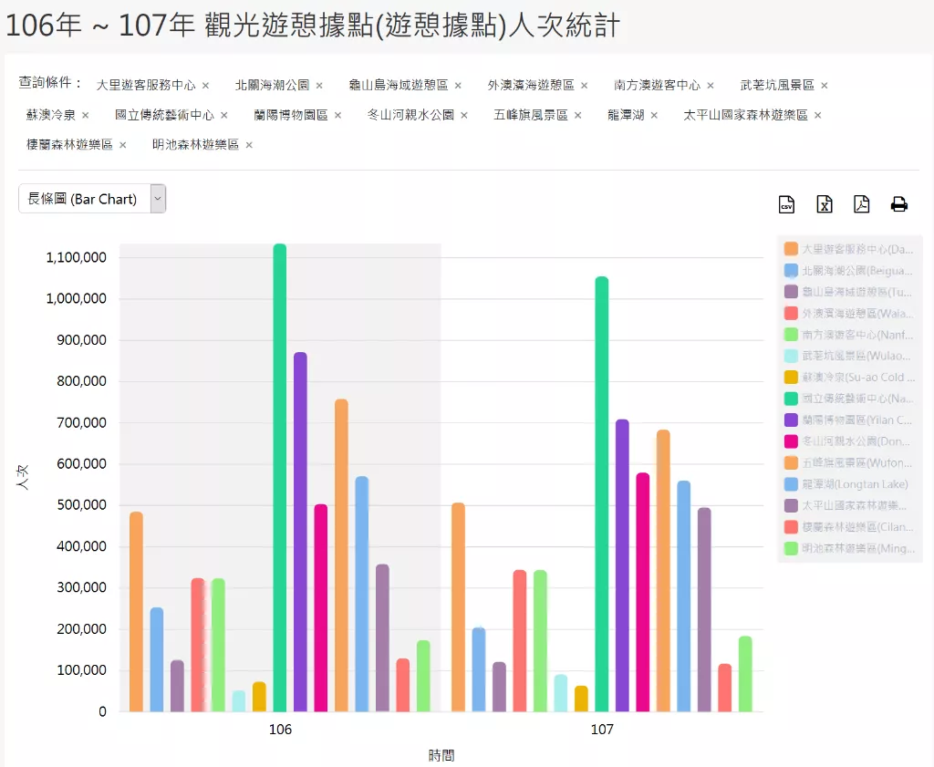Remove the 五峰旗風景區 filter tag
The height and width of the screenshot is (767, 934).
[577, 116]
